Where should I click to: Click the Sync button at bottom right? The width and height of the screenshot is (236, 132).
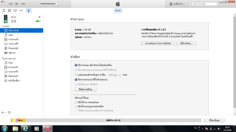click(x=214, y=120)
